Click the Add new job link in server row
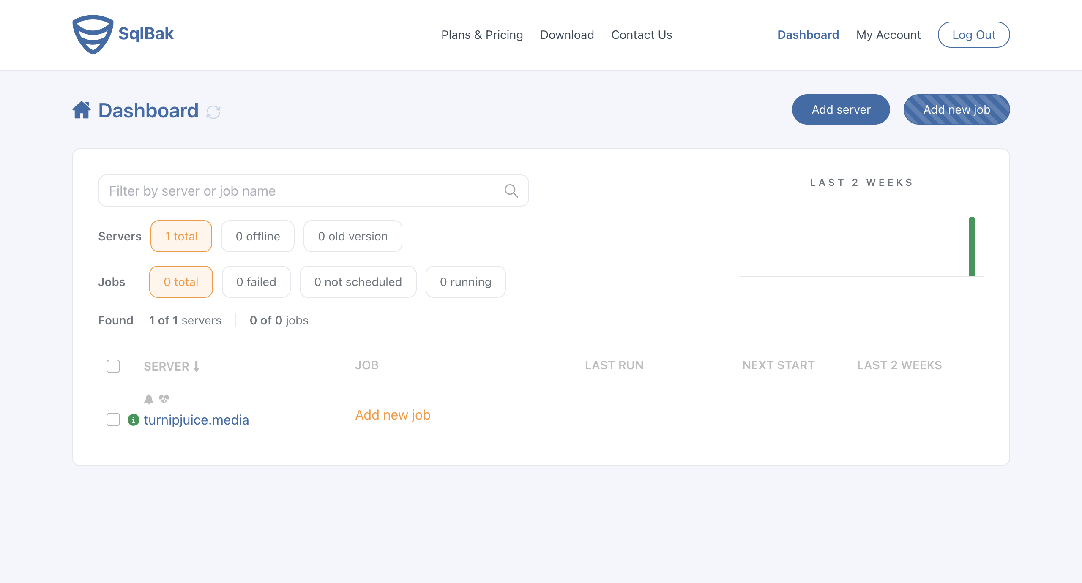This screenshot has height=583, width=1082. tap(393, 414)
